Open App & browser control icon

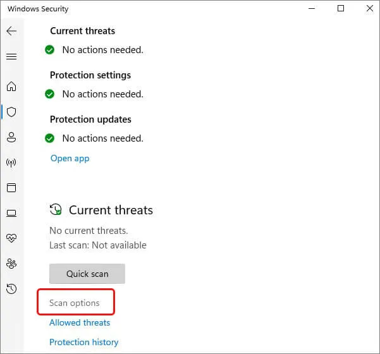11,188
